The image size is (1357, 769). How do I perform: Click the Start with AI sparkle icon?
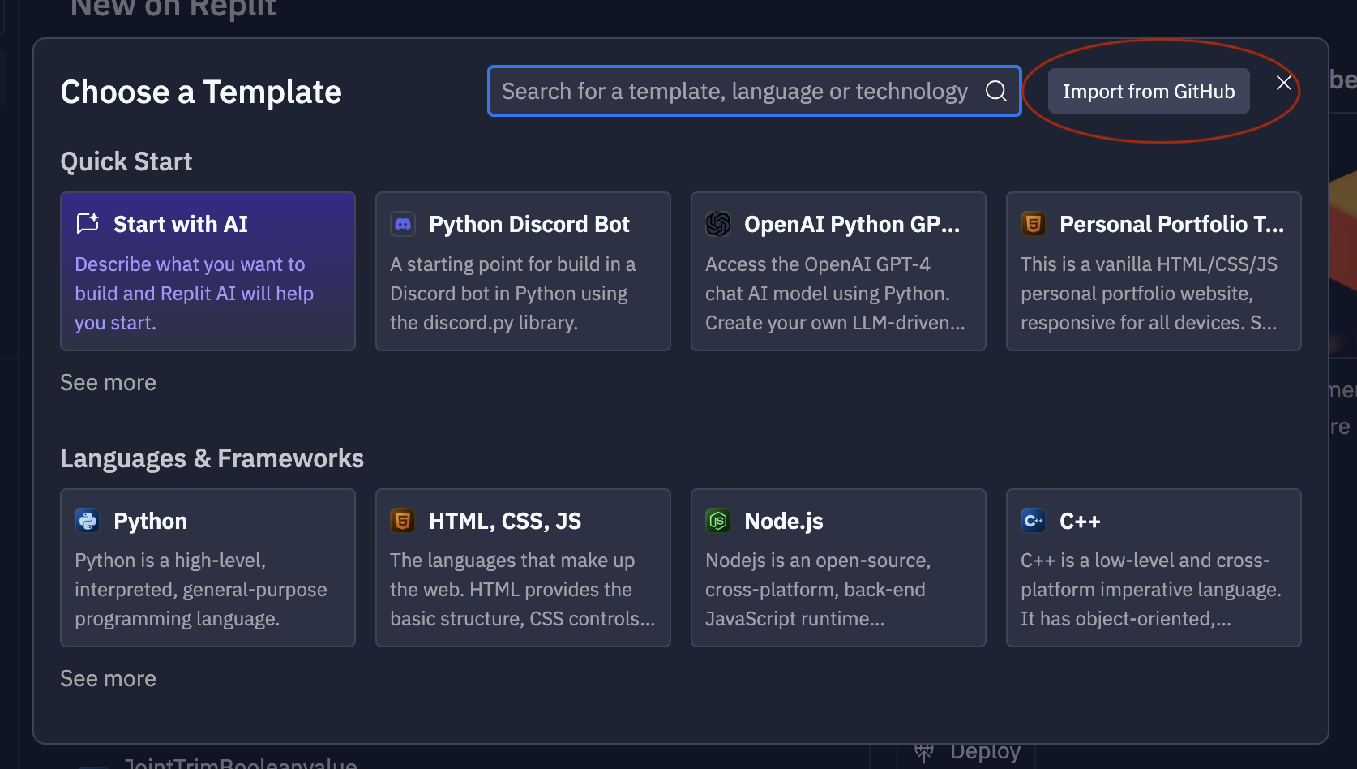[x=88, y=223]
